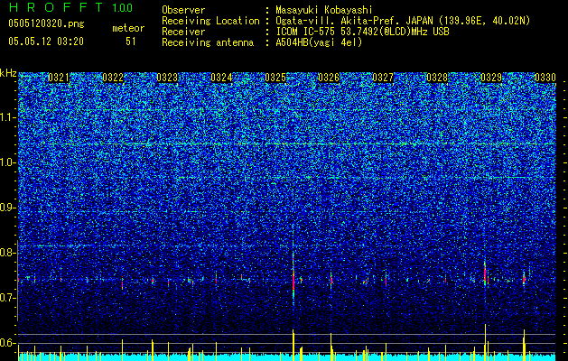Click the red meteor echo just before 0329
568x361 pixels.
(x=485, y=272)
